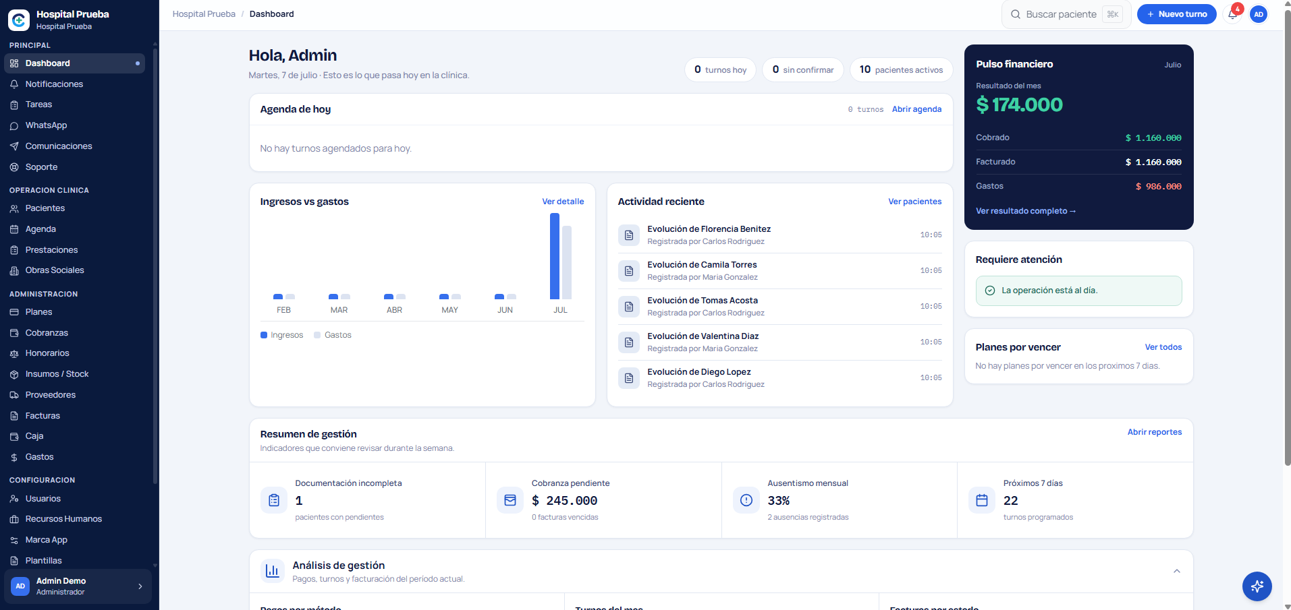Click the Honorarios scale icon
Screen dimensions: 1291x610
point(14,353)
